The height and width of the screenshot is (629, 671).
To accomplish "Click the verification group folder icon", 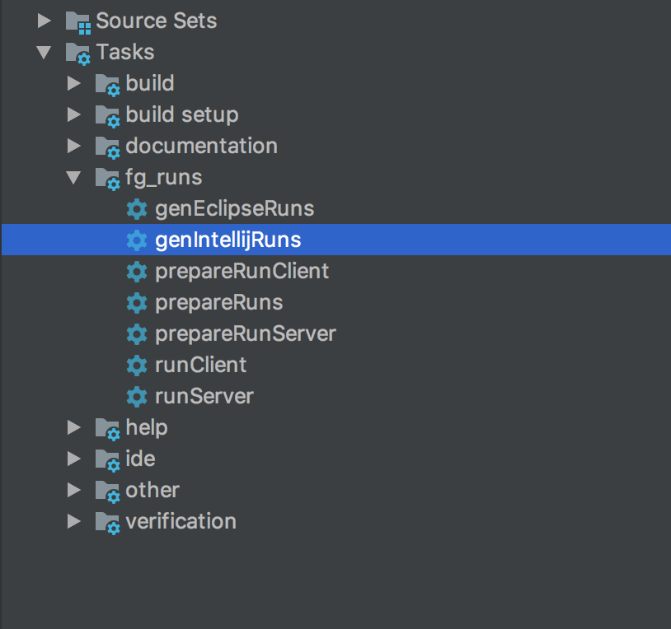I will pyautogui.click(x=107, y=521).
